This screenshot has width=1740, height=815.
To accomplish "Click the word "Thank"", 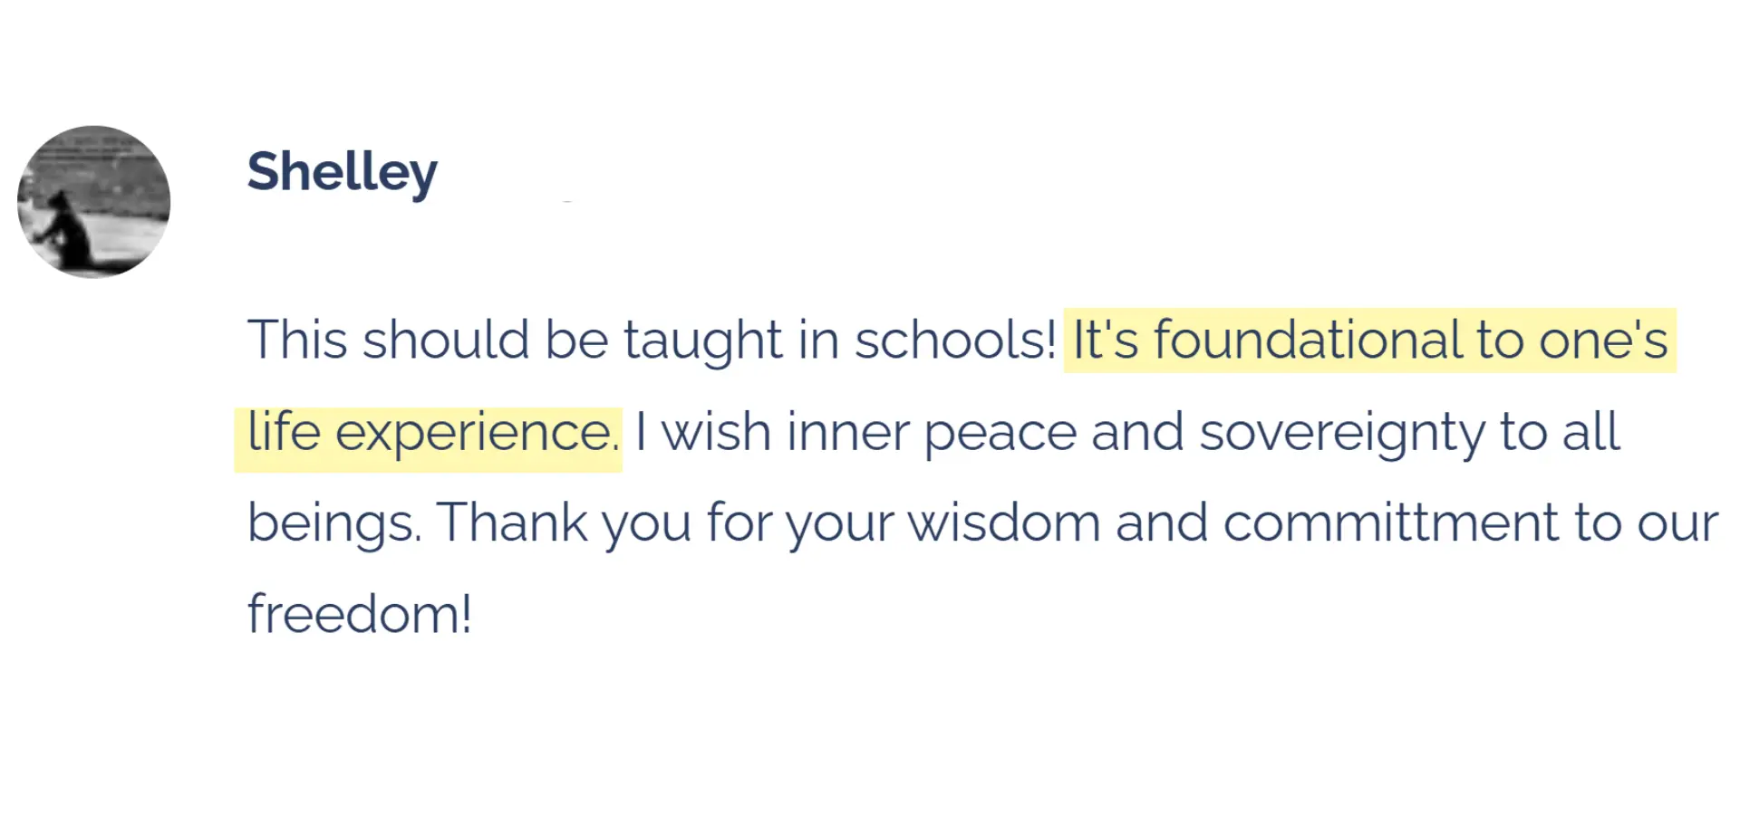I will (x=512, y=523).
